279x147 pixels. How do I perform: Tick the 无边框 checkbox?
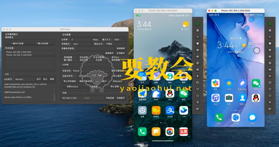(x=94, y=60)
